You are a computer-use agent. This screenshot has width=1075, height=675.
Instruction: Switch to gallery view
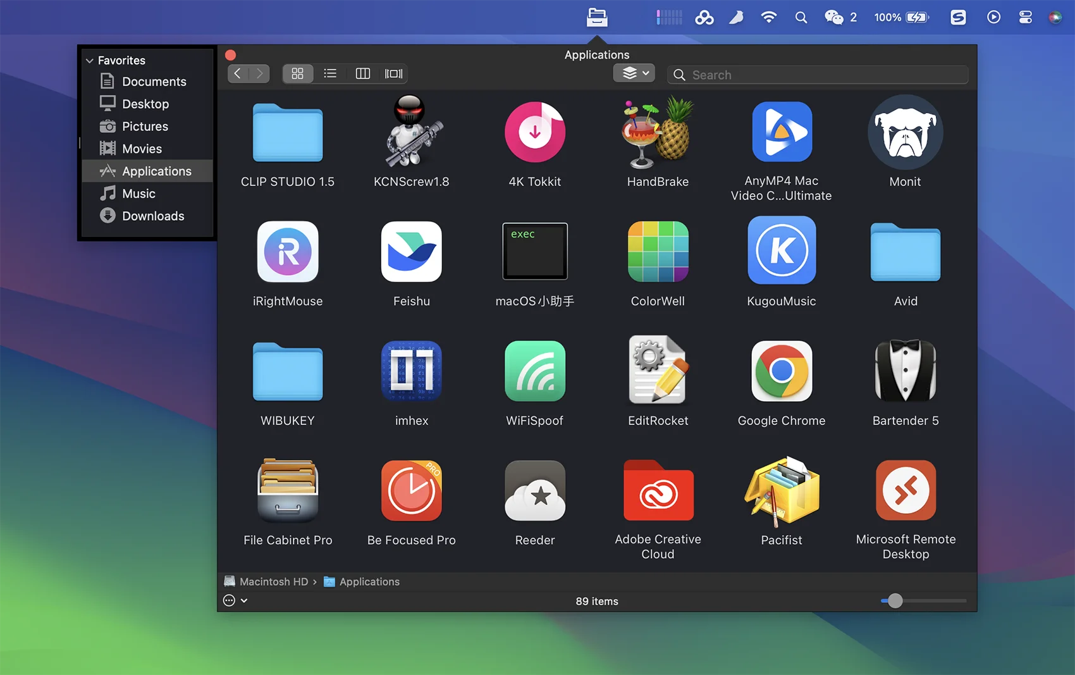pyautogui.click(x=393, y=73)
